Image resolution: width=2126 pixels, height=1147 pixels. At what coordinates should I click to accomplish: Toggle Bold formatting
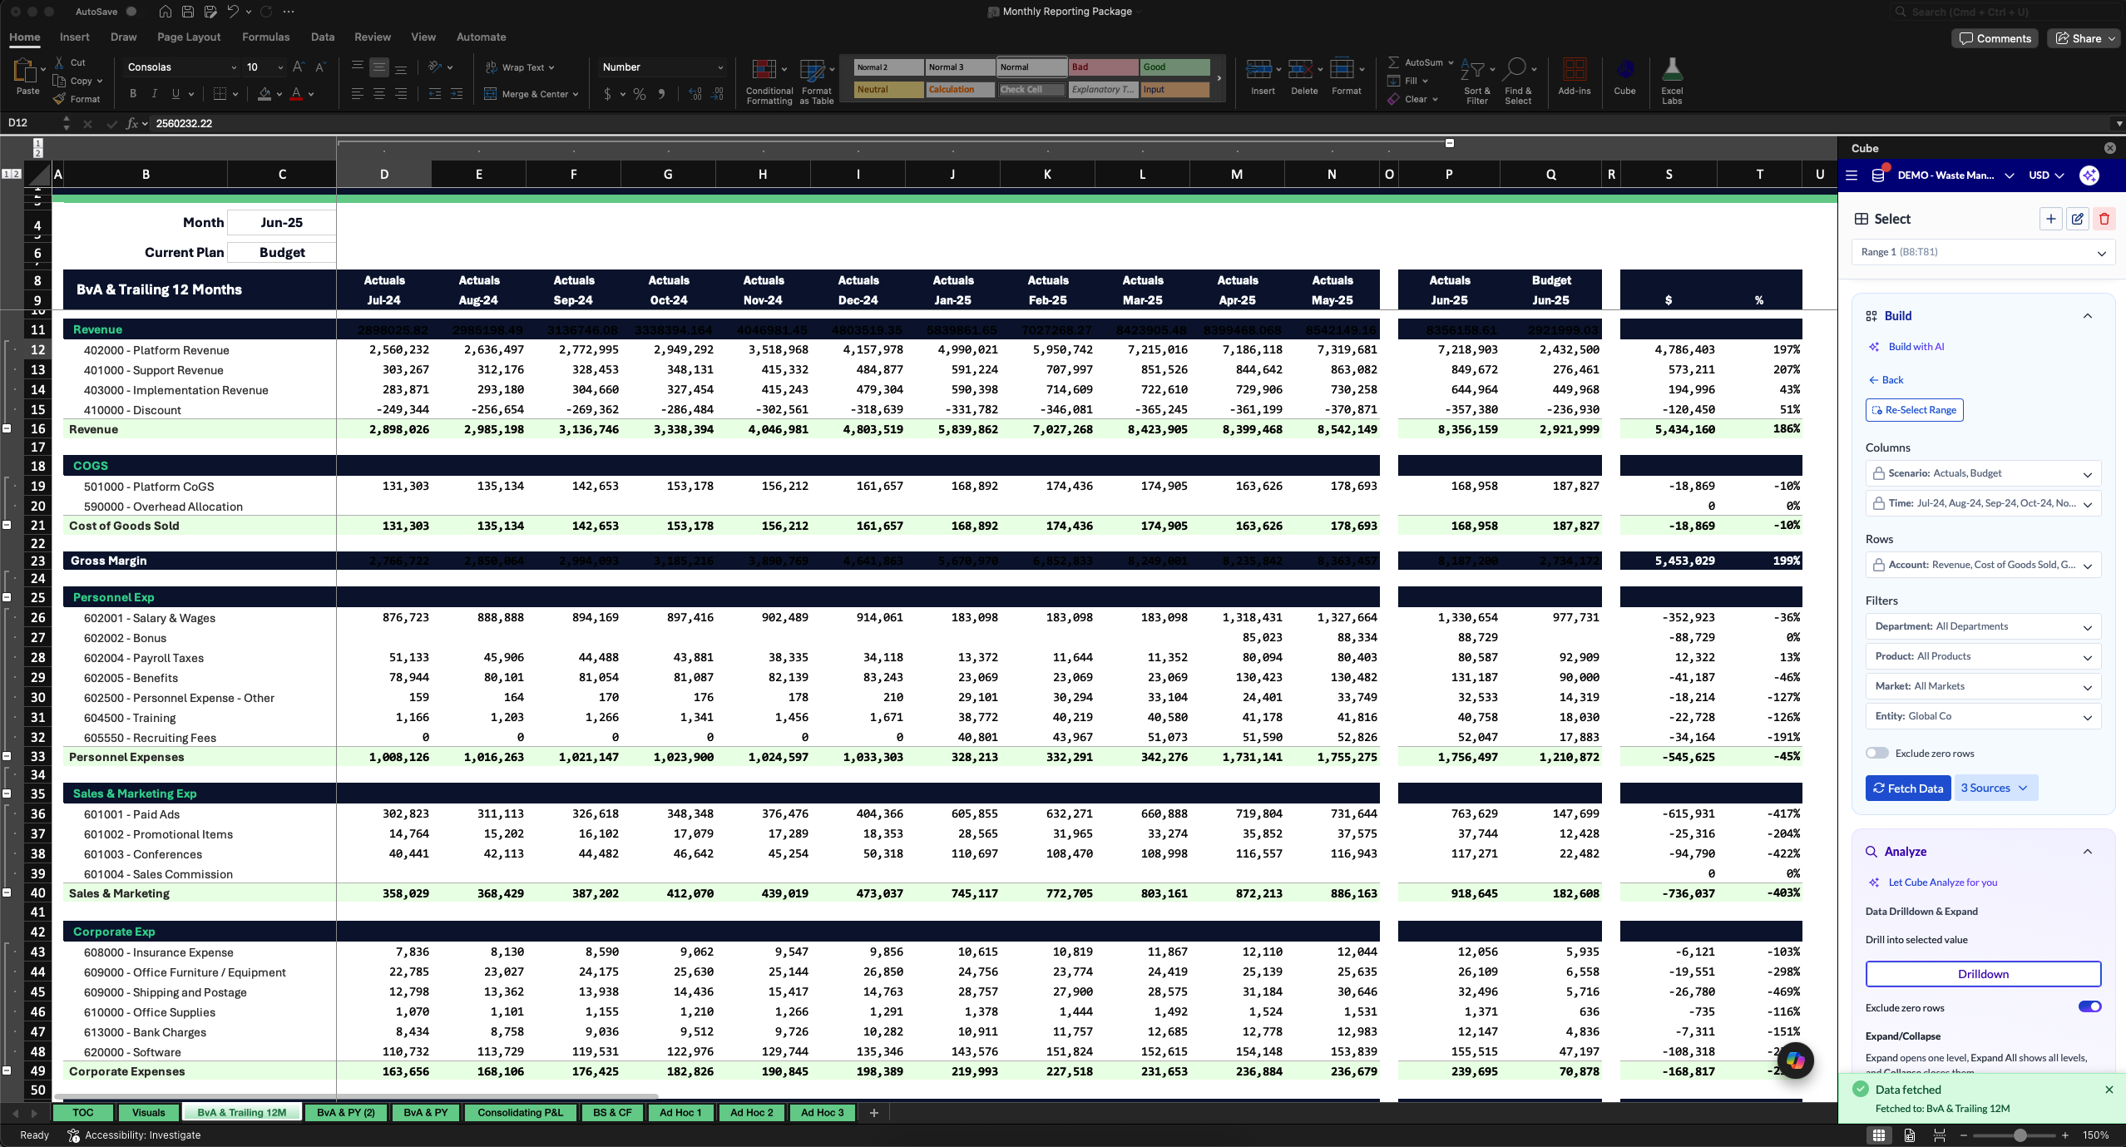click(133, 94)
